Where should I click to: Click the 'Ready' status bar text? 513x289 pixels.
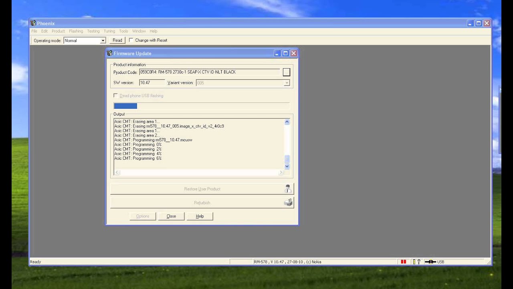coord(35,262)
